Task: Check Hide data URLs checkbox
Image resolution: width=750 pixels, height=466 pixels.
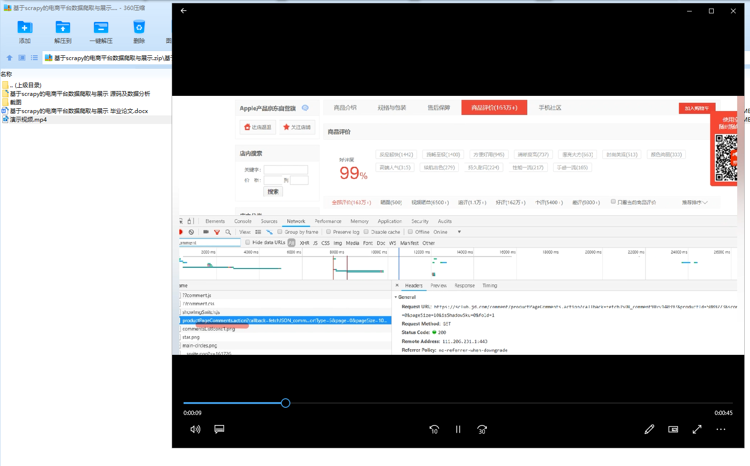Action: [247, 242]
